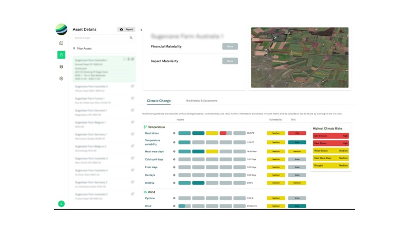Screen dimensions: 400x225
Task: Click the Temperature thermometer category icon
Action: (x=145, y=127)
